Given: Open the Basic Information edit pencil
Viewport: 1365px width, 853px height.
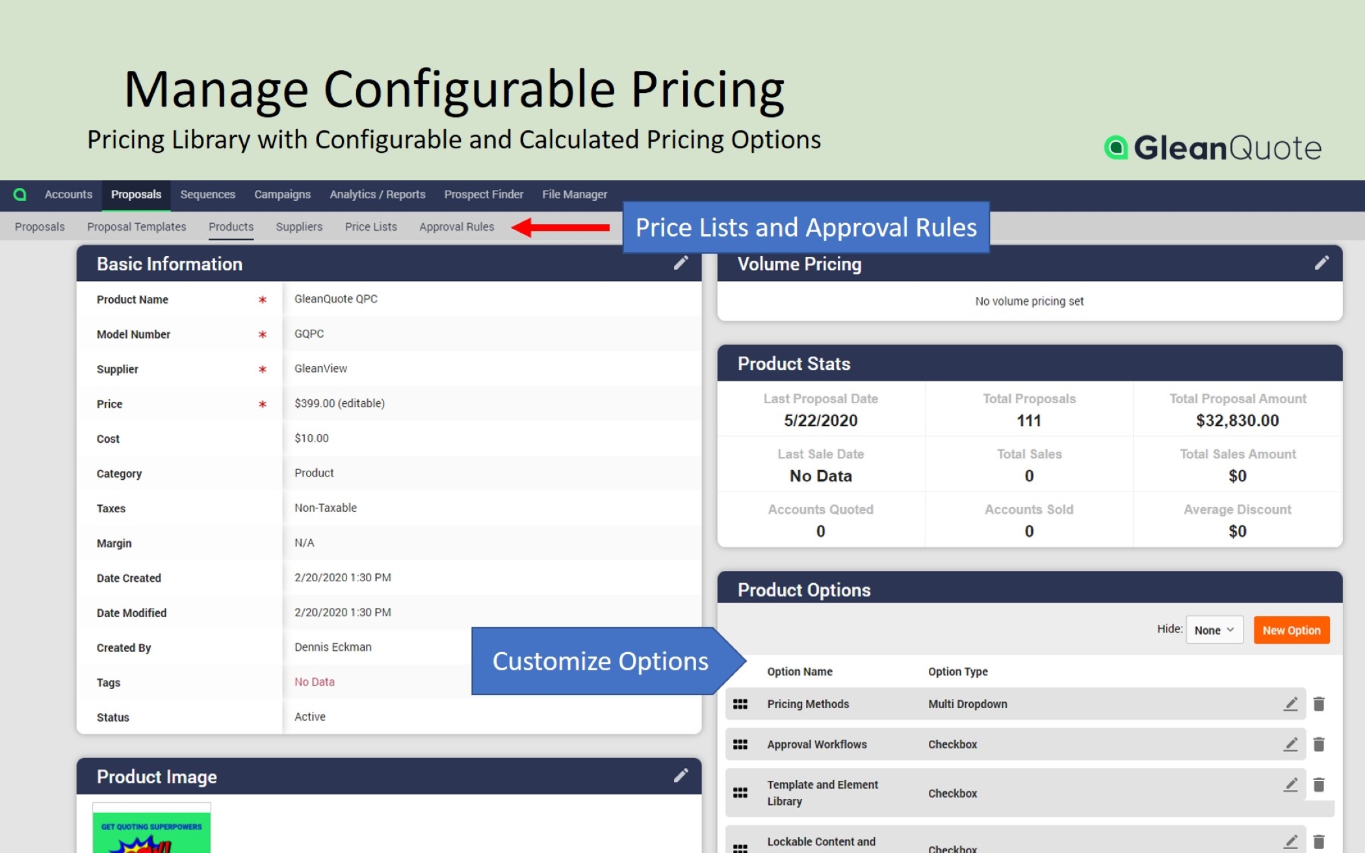Looking at the screenshot, I should (681, 263).
